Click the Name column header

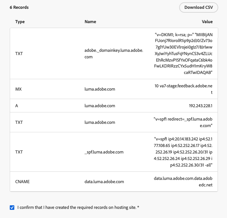pyautogui.click(x=90, y=22)
